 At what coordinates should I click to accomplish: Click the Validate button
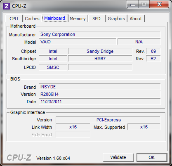(118, 157)
